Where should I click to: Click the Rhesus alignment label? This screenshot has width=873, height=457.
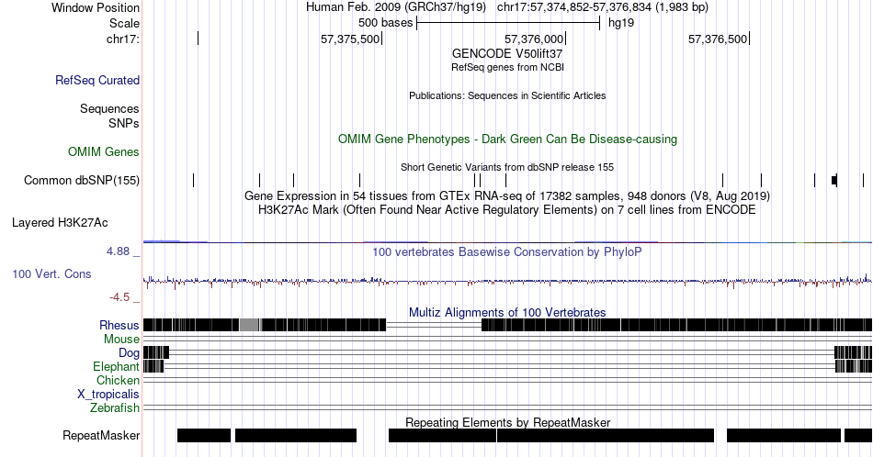coord(119,325)
